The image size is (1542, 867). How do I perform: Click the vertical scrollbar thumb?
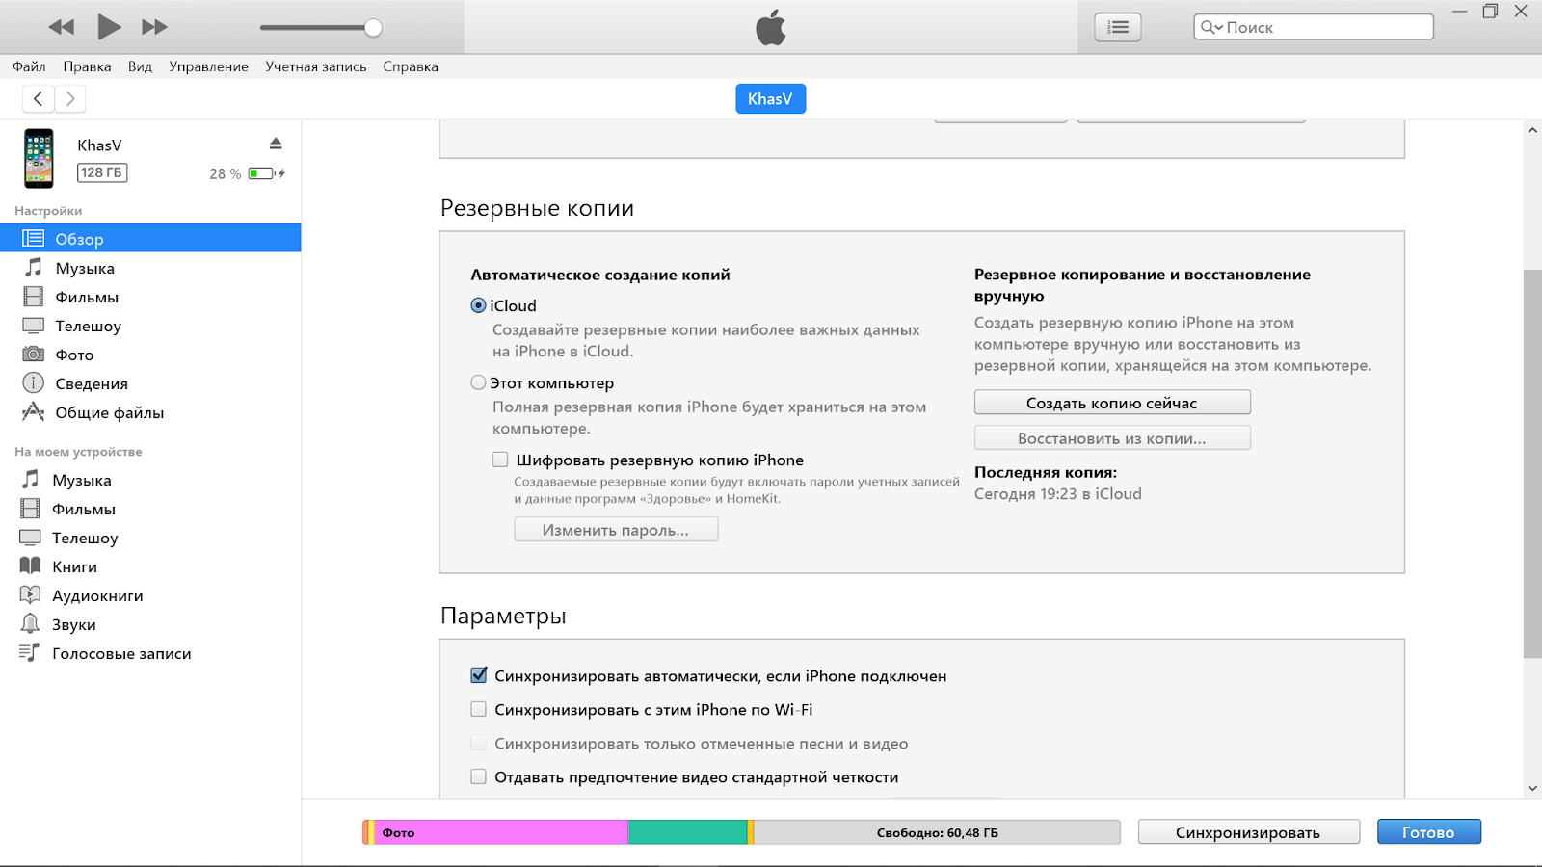click(1532, 463)
